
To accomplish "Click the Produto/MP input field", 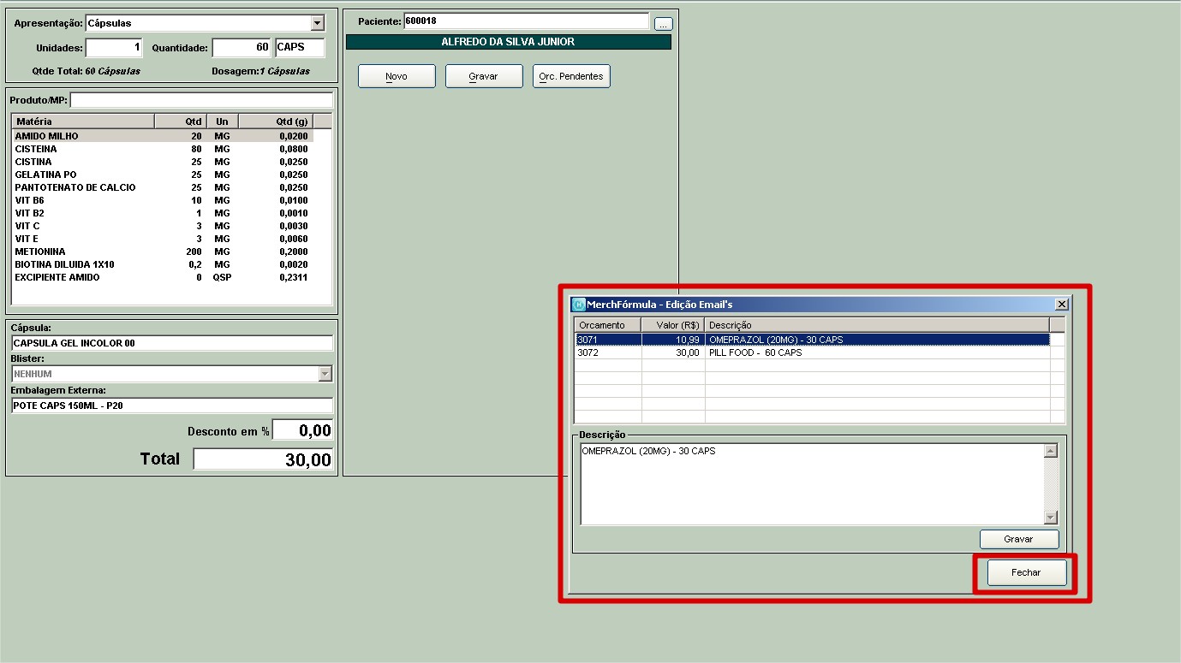I will pyautogui.click(x=201, y=100).
